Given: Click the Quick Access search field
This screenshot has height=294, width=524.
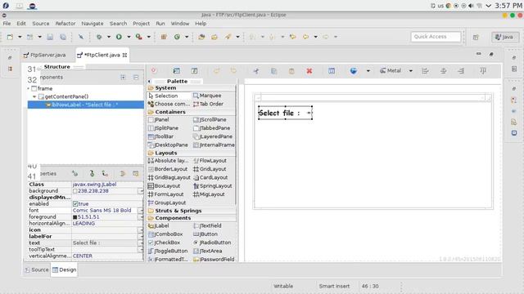Looking at the screenshot, I should tap(436, 37).
